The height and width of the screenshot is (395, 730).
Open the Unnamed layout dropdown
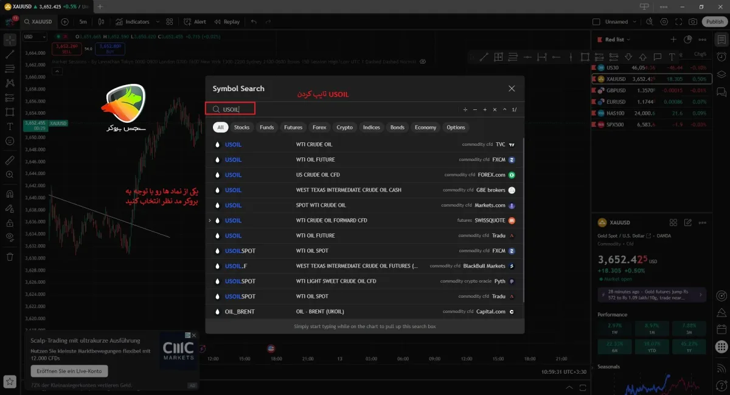pyautogui.click(x=620, y=22)
